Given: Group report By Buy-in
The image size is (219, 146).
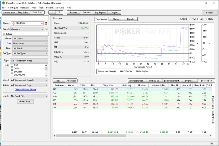Looking at the screenshot, I should coord(154,81).
